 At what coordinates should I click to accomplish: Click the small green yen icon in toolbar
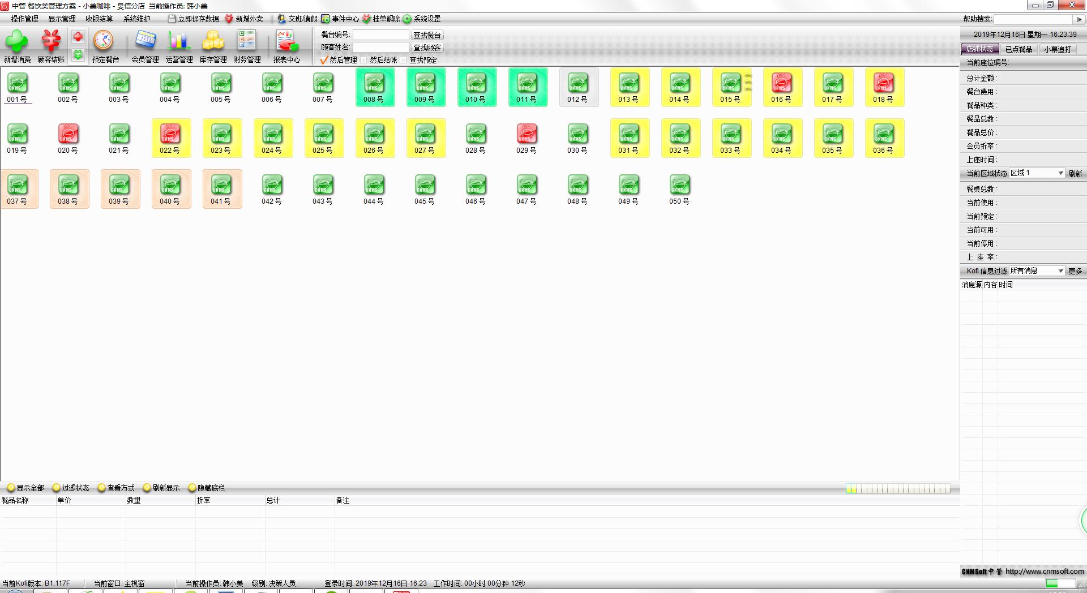coord(78,55)
